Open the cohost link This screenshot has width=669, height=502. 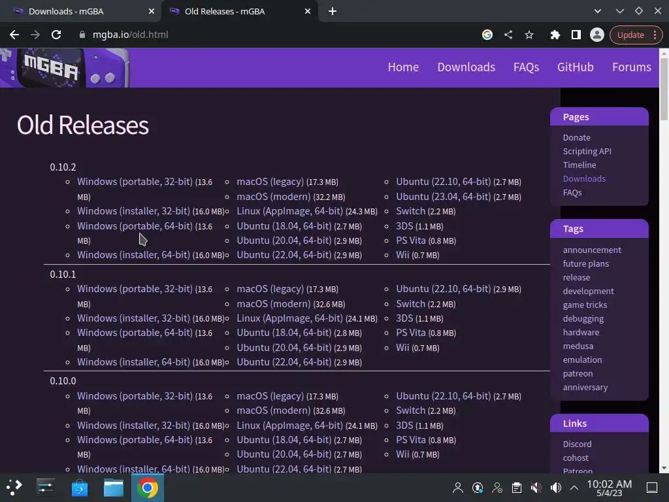pyautogui.click(x=575, y=458)
